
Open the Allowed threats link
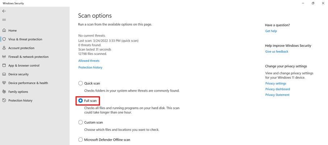click(89, 61)
